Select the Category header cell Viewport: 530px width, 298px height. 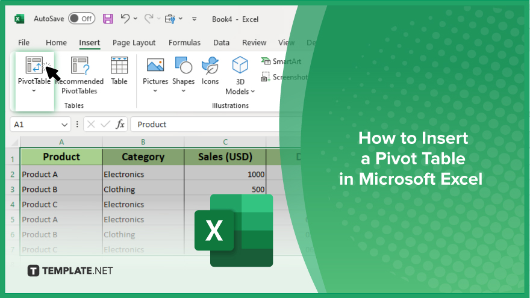143,157
